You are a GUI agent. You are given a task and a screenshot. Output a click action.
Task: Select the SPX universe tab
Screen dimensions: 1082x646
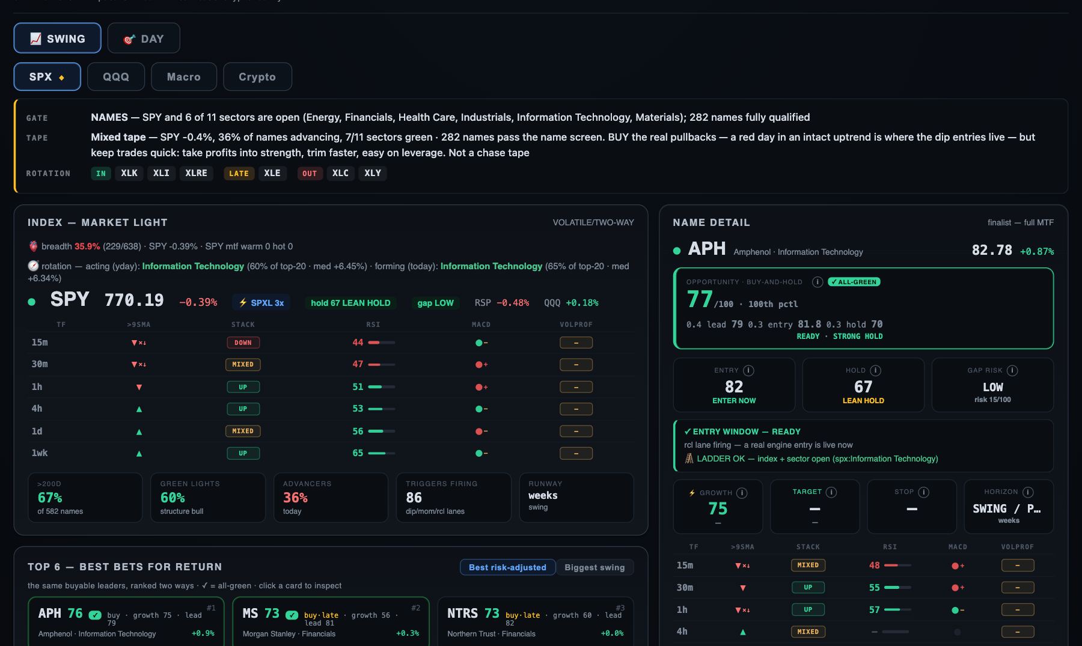pyautogui.click(x=47, y=76)
